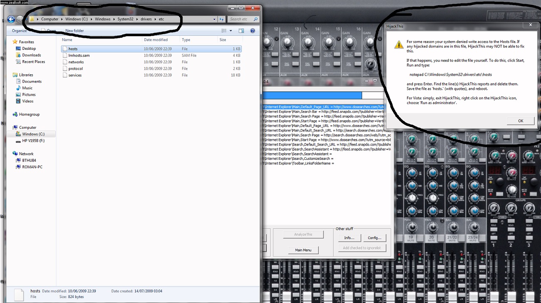Expand the arrow after System32 in breadcrumb

coord(136,19)
